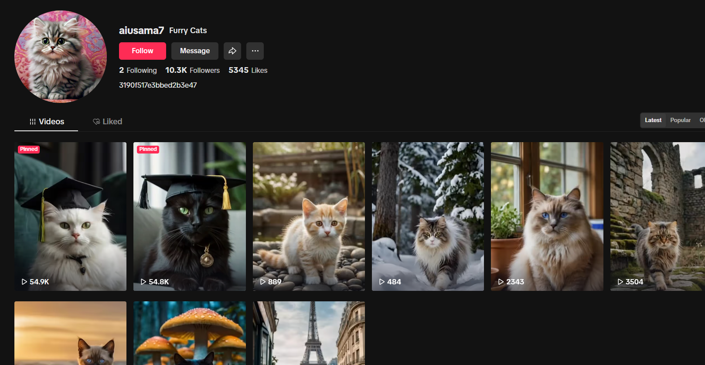Select the Popular sort option
This screenshot has height=365, width=705.
pos(680,120)
